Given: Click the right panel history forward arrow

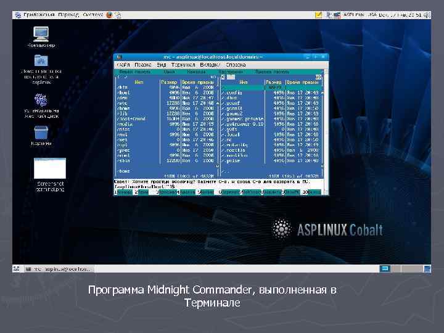Looking at the screenshot, I should pyautogui.click(x=318, y=77).
